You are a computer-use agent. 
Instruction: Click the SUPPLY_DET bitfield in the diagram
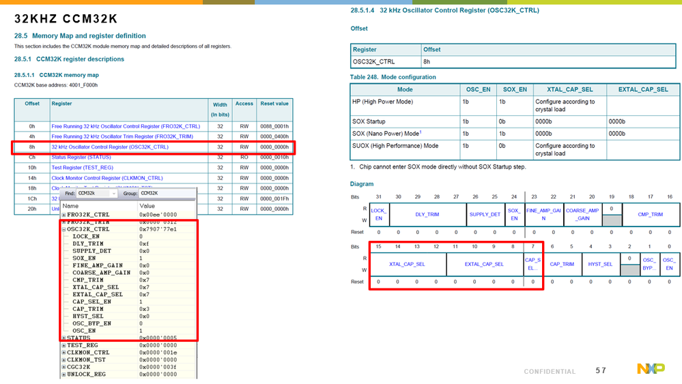tap(485, 215)
